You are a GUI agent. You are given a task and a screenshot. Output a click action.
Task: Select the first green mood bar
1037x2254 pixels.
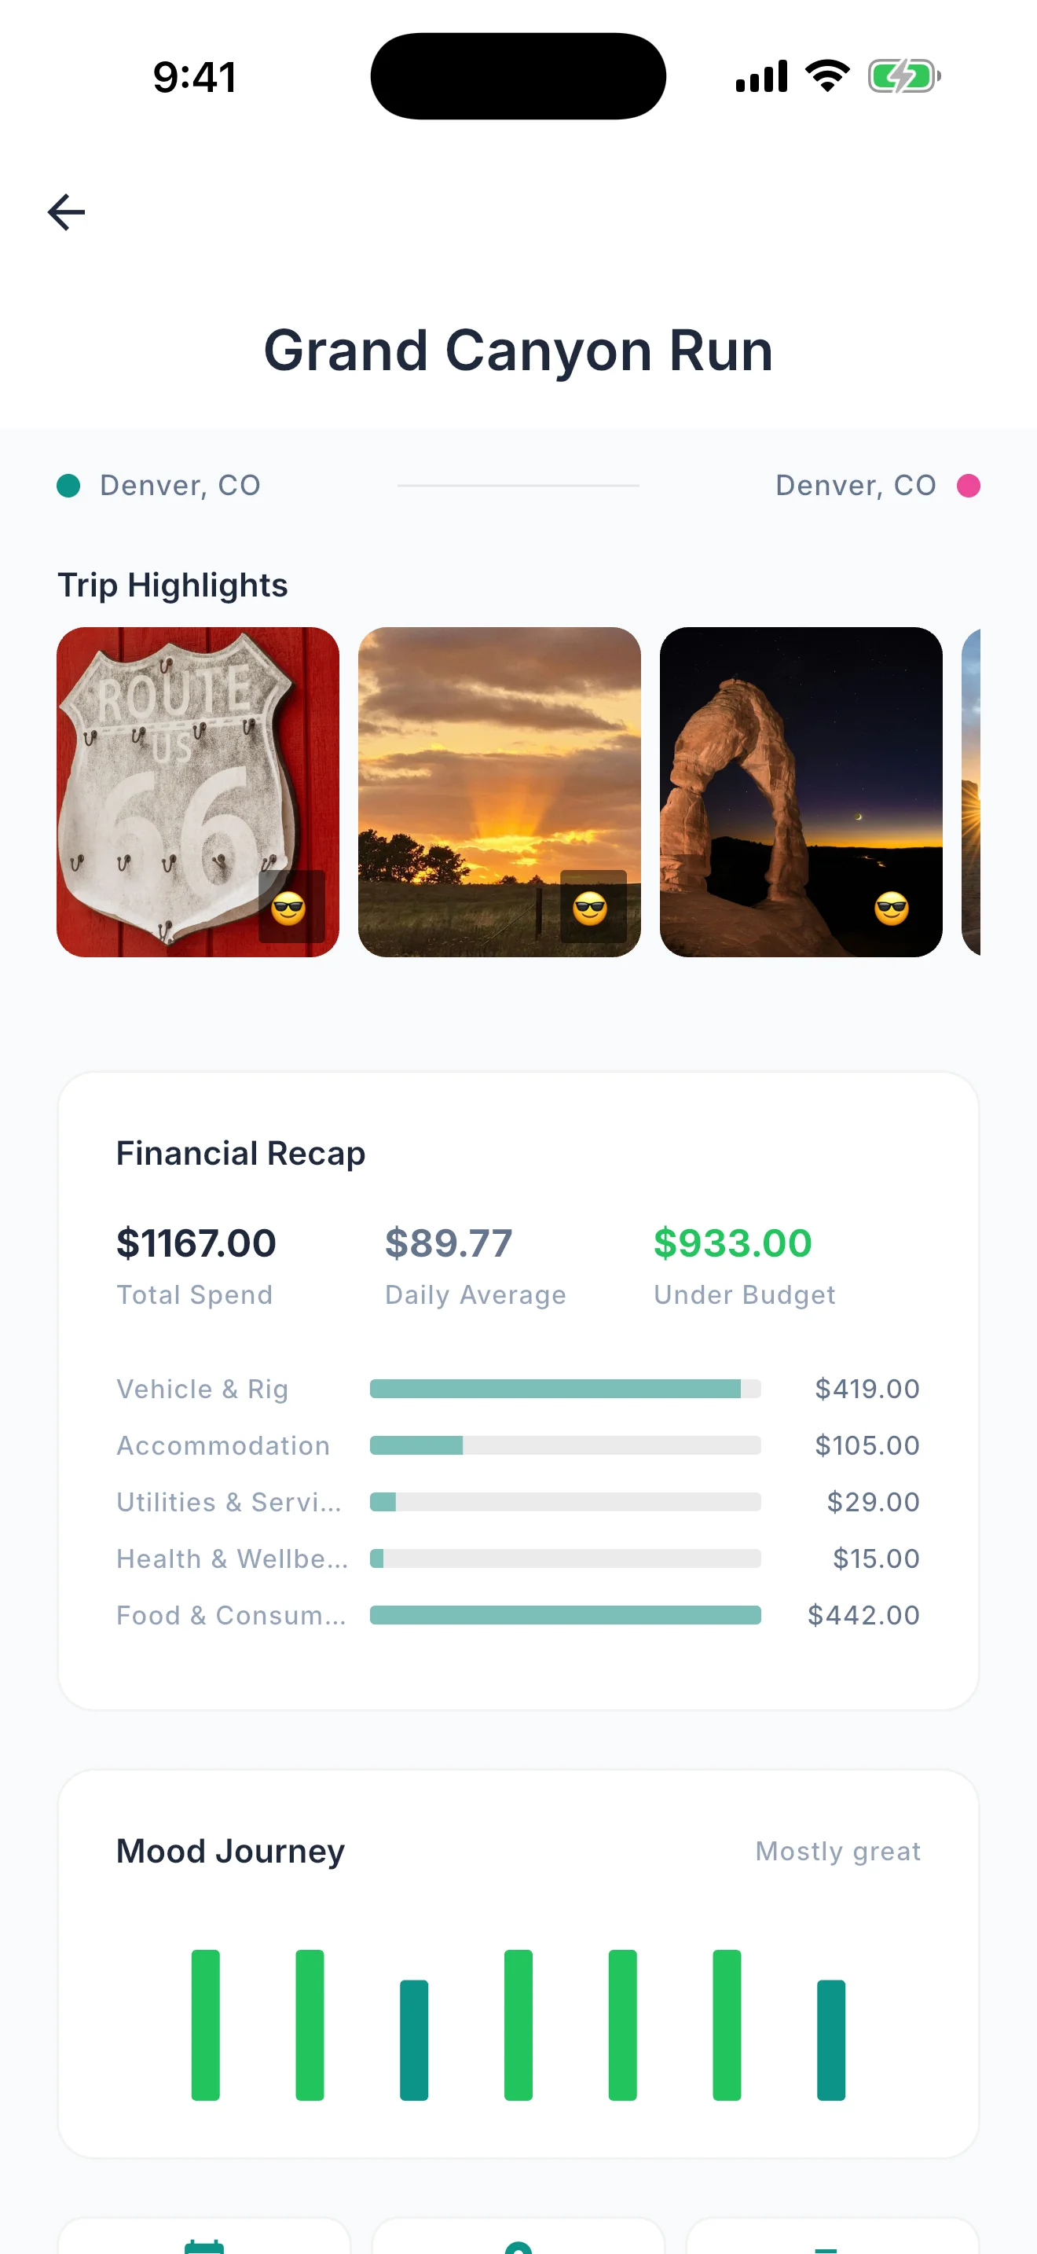206,2025
